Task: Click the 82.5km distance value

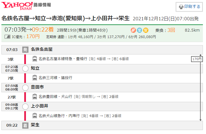Action: 192,30
